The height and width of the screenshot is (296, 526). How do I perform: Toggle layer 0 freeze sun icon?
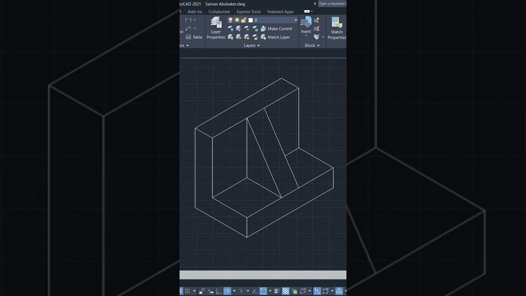point(237,20)
